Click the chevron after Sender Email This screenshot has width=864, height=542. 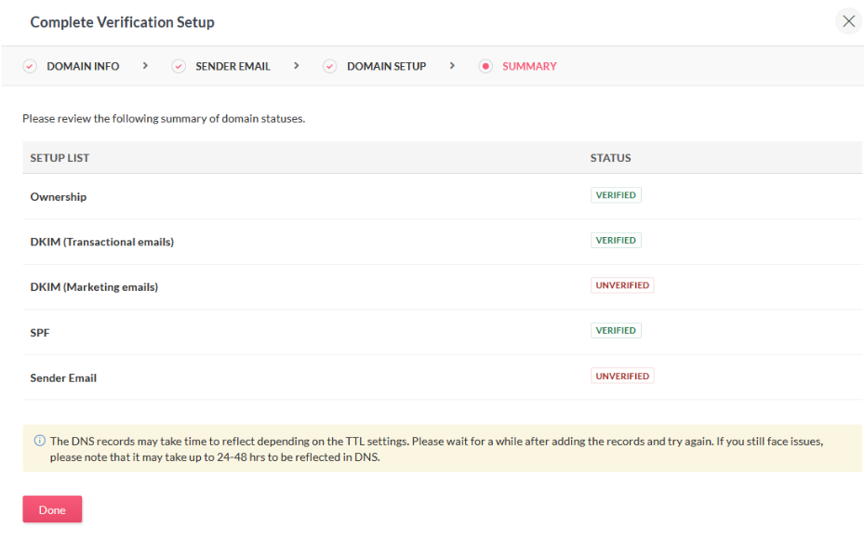pos(296,66)
